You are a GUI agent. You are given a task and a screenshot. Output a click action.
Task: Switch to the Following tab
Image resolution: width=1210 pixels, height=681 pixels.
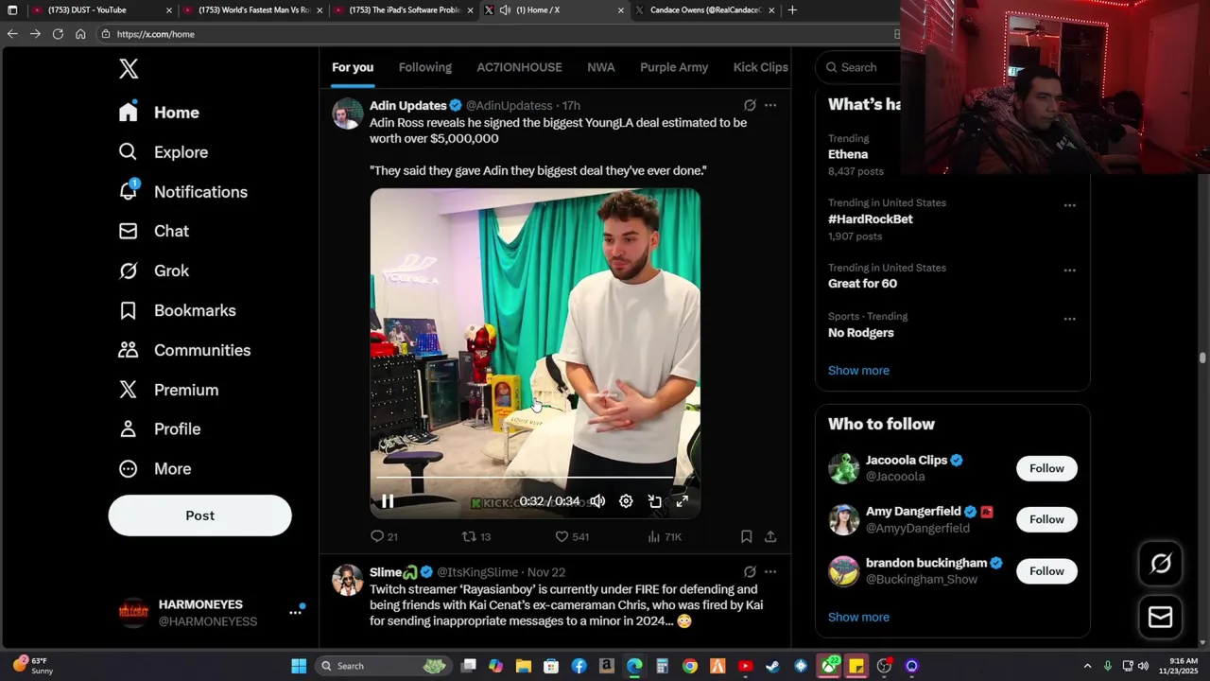tap(425, 67)
